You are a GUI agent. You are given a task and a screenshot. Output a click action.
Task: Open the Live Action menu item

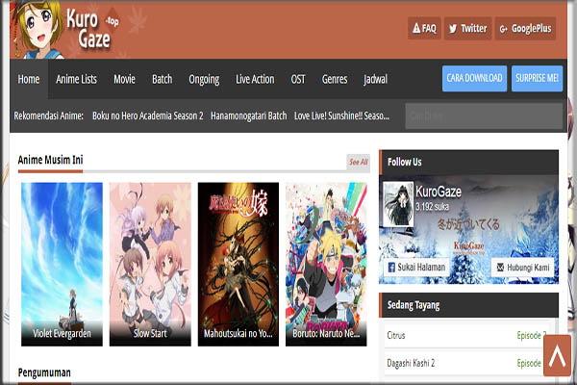[255, 79]
